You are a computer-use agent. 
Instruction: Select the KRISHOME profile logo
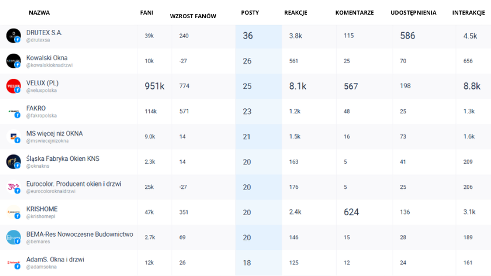point(13,212)
